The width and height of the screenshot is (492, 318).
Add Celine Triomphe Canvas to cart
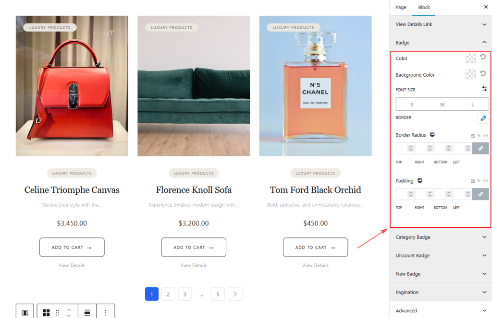(x=72, y=247)
